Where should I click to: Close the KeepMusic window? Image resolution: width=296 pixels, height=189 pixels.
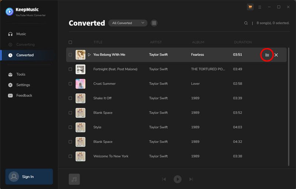click(288, 7)
